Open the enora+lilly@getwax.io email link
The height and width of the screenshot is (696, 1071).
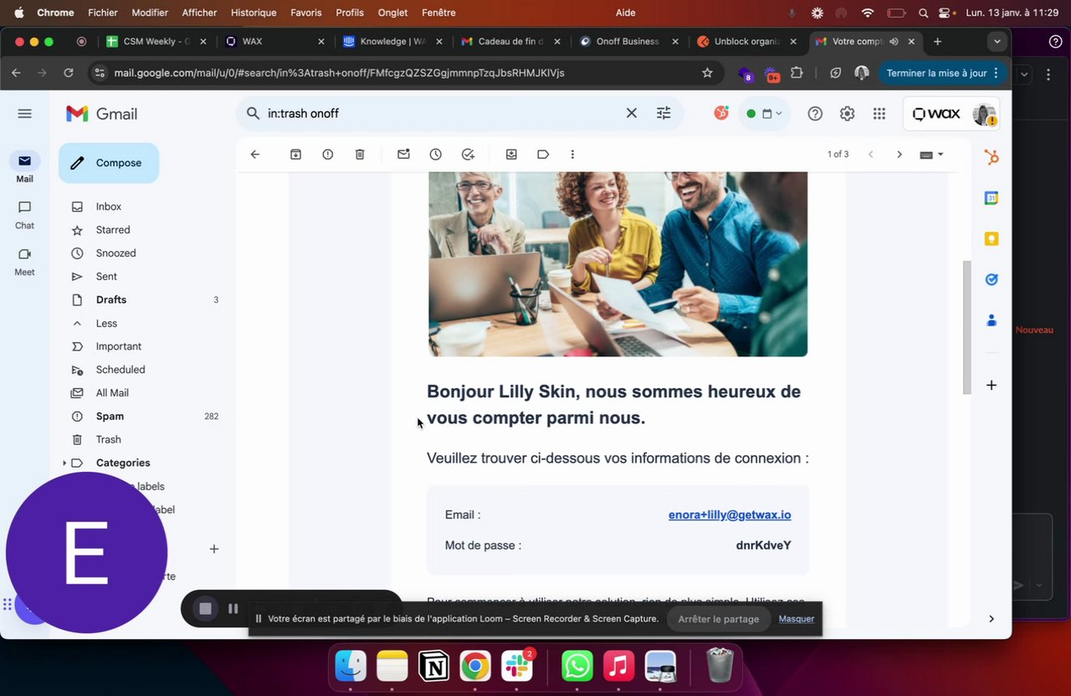730,515
